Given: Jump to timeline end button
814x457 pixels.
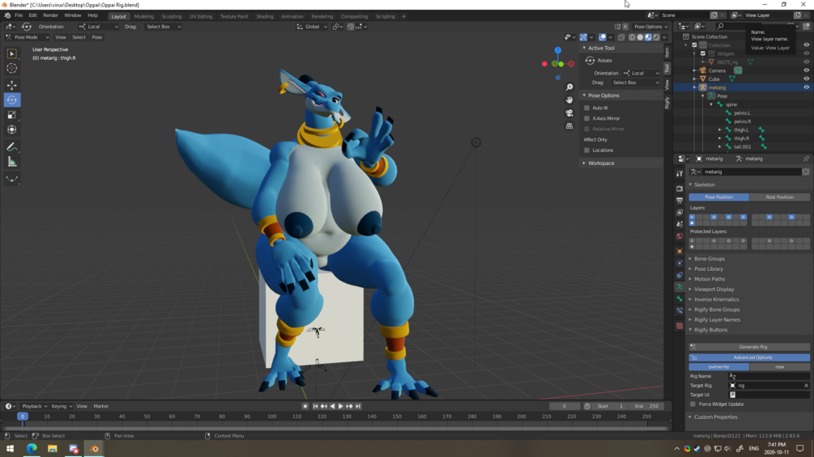Looking at the screenshot, I should point(358,406).
